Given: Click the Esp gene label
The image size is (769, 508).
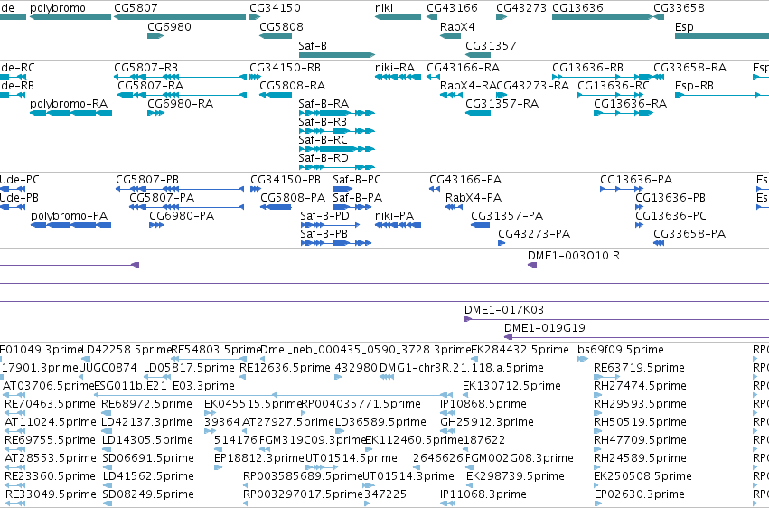Looking at the screenshot, I should click(x=684, y=26).
